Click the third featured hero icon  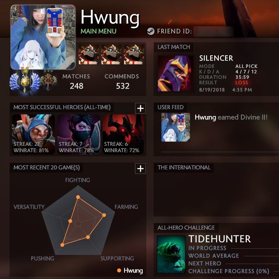pyautogui.click(x=134, y=54)
